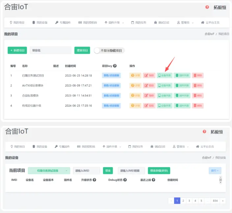Click the 请输入IMEI input field
Screen dimensions: 232x213
click(86, 171)
